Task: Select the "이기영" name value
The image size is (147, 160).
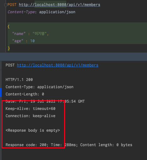Action: click(40, 34)
